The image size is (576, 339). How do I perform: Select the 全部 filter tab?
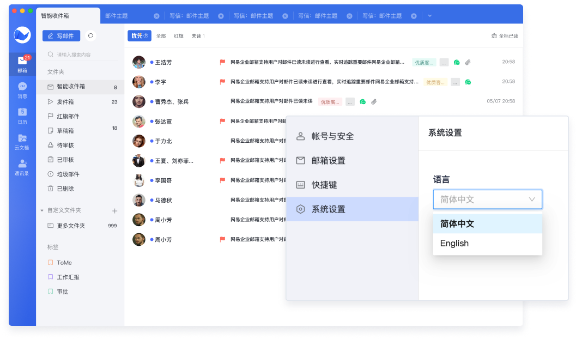click(x=161, y=36)
